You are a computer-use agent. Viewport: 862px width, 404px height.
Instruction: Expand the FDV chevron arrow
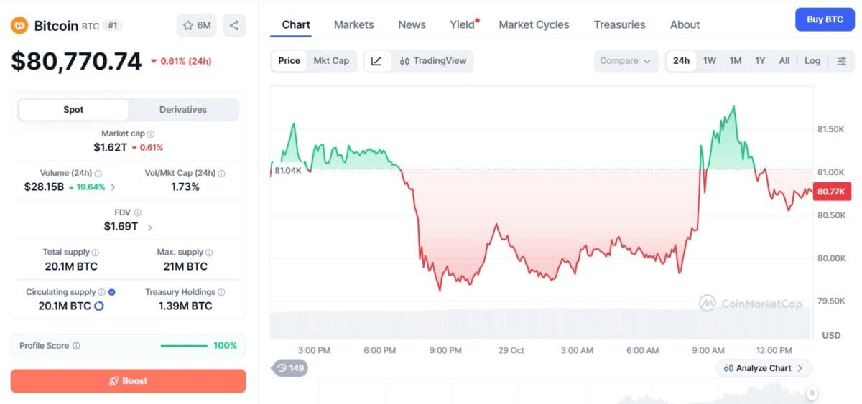pos(149,227)
